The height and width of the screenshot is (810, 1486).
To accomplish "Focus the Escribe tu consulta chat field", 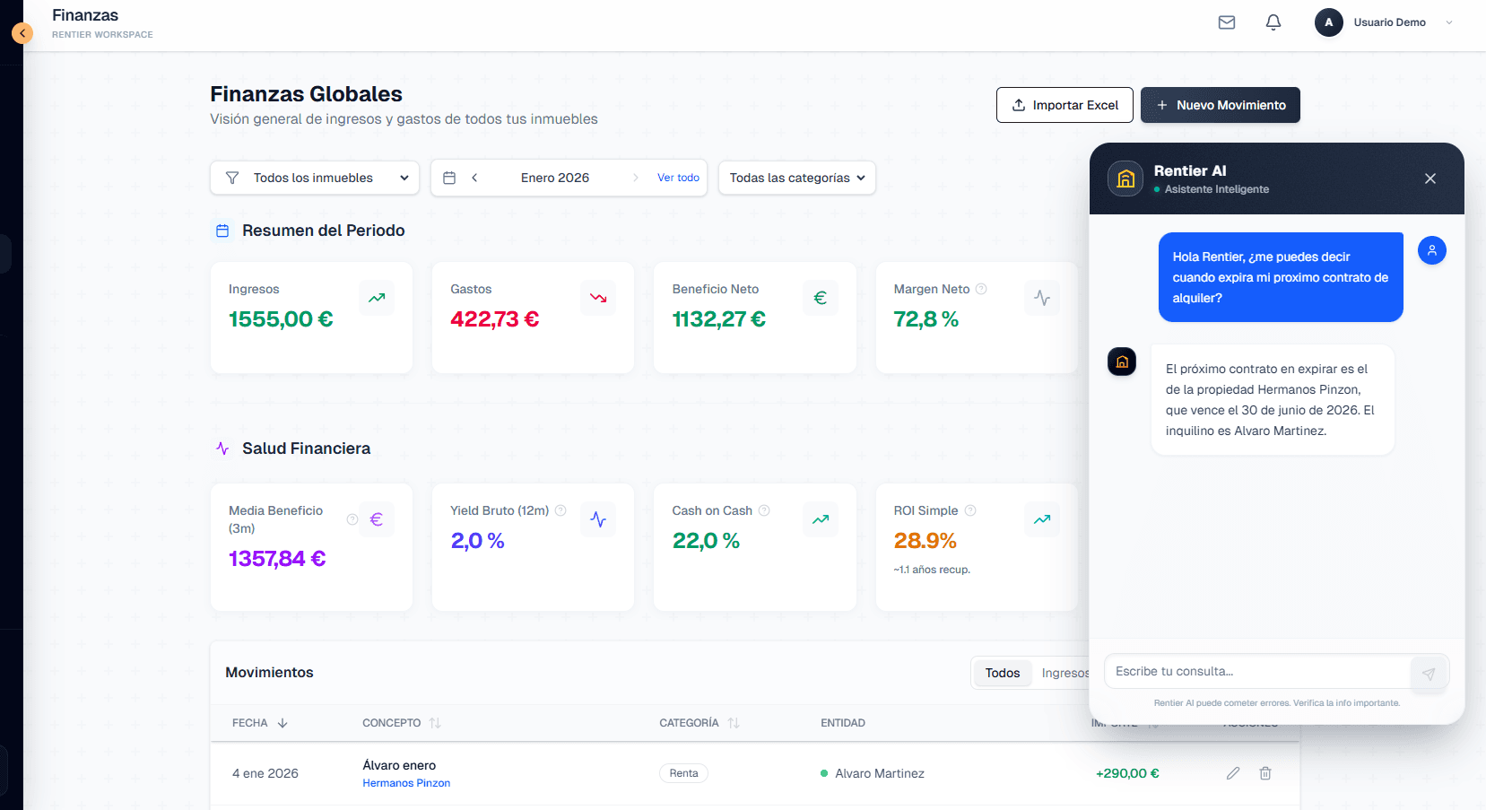I will [x=1256, y=671].
